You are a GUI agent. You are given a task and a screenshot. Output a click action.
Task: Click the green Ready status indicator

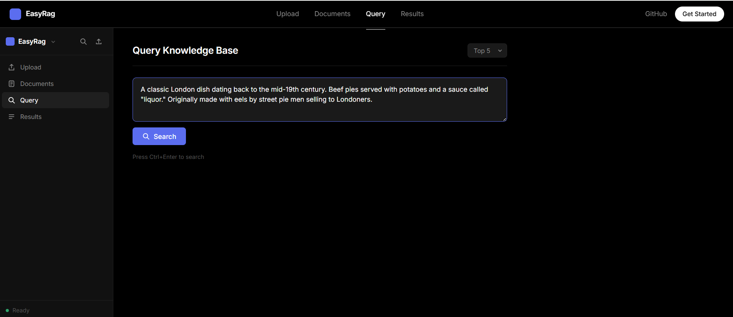[7, 310]
